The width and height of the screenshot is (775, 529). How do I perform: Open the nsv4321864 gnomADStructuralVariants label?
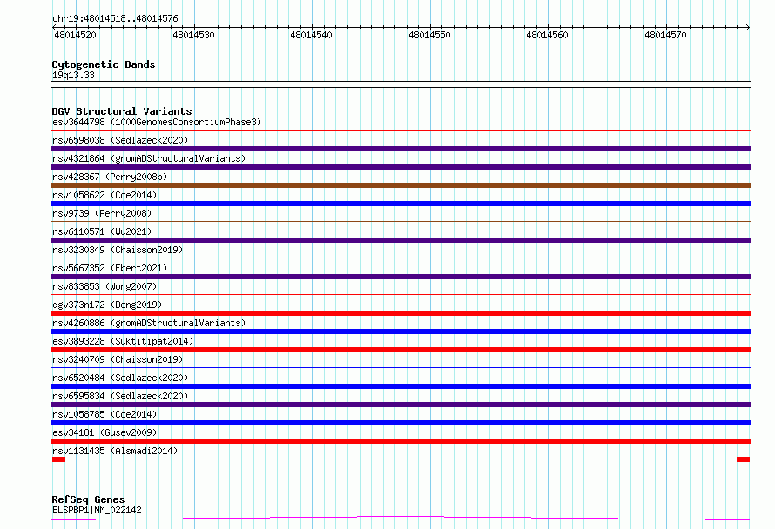(149, 158)
